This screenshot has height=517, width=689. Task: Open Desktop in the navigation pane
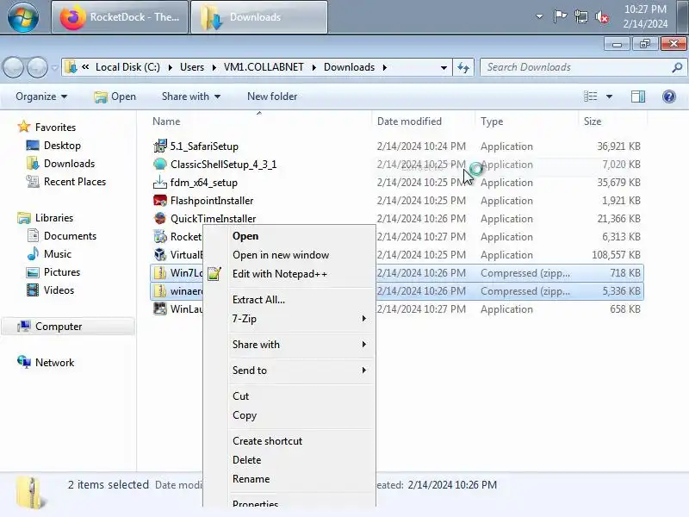click(62, 146)
